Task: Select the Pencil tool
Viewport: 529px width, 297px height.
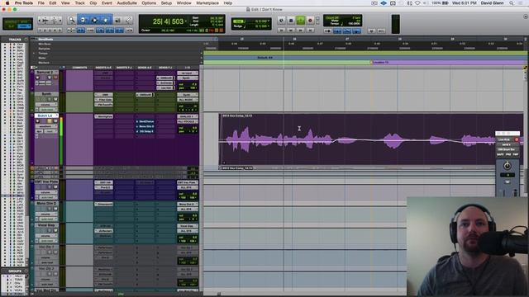Action: [x=128, y=20]
